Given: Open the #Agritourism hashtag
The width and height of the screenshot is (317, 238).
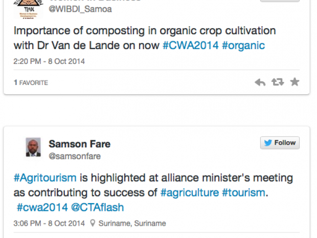Looking at the screenshot, I should [45, 178].
